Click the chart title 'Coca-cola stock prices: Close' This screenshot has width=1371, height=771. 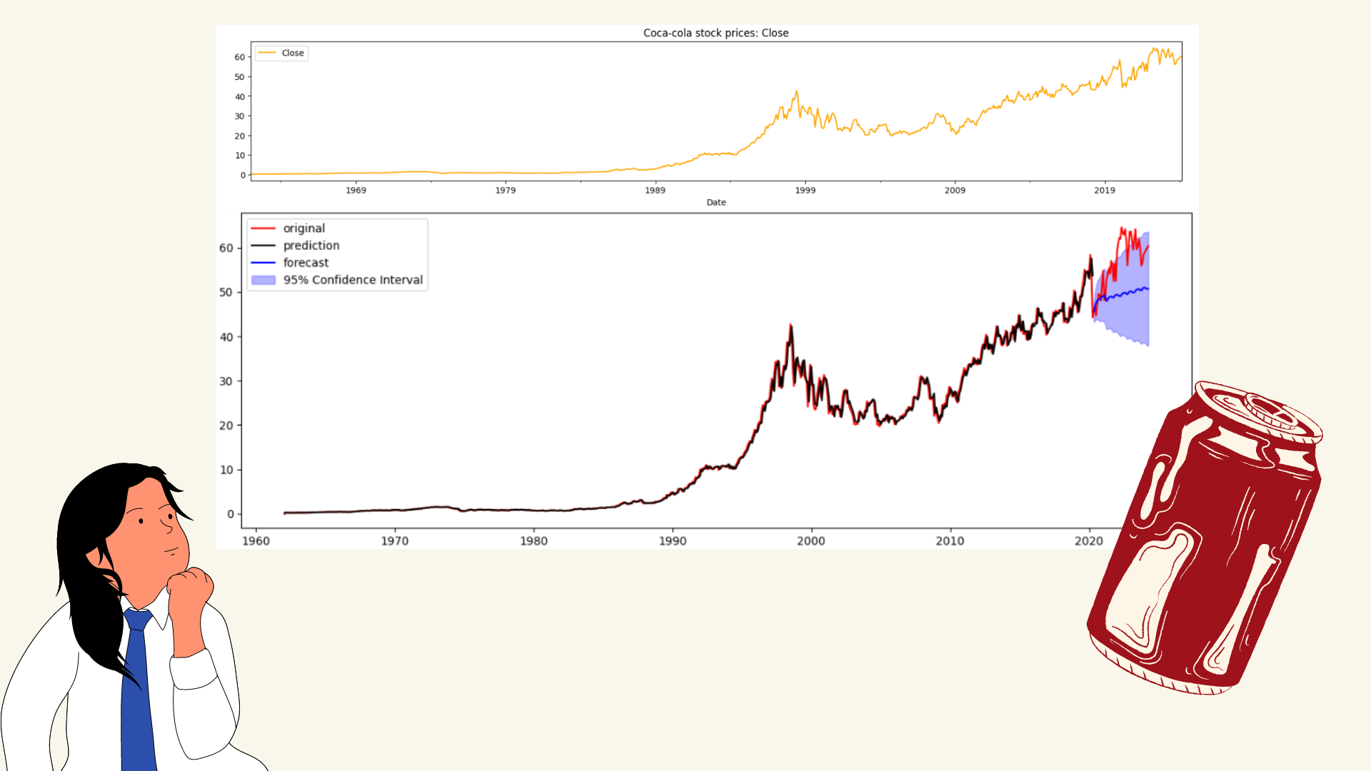715,33
